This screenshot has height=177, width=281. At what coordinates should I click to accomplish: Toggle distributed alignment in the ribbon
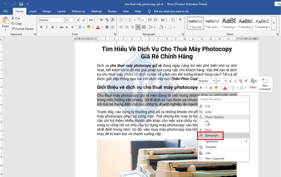click(x=144, y=27)
